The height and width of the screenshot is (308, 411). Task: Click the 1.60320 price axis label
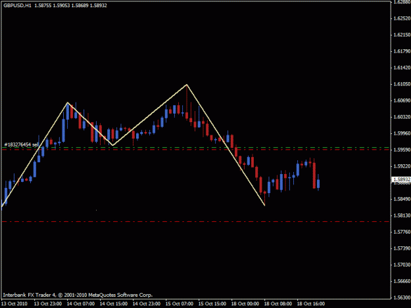(x=402, y=117)
